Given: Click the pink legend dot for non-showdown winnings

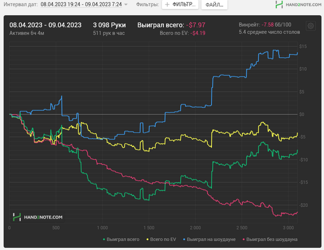Looking at the screenshot, I should tap(243, 239).
